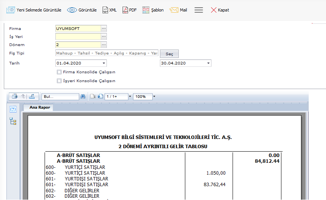
Task: Enable Firma Konsolide Çalışsın checkbox
Action: [59, 72]
